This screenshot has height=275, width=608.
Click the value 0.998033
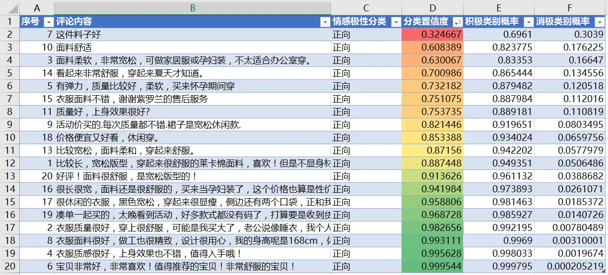499,254
